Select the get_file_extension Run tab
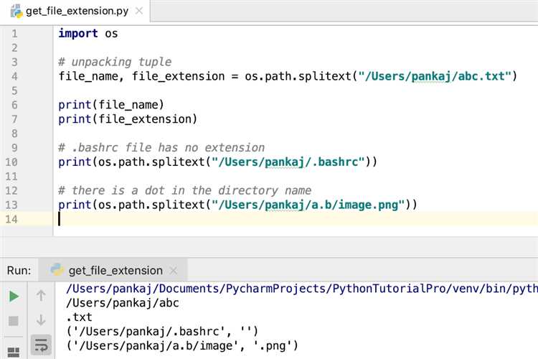 [x=115, y=271]
